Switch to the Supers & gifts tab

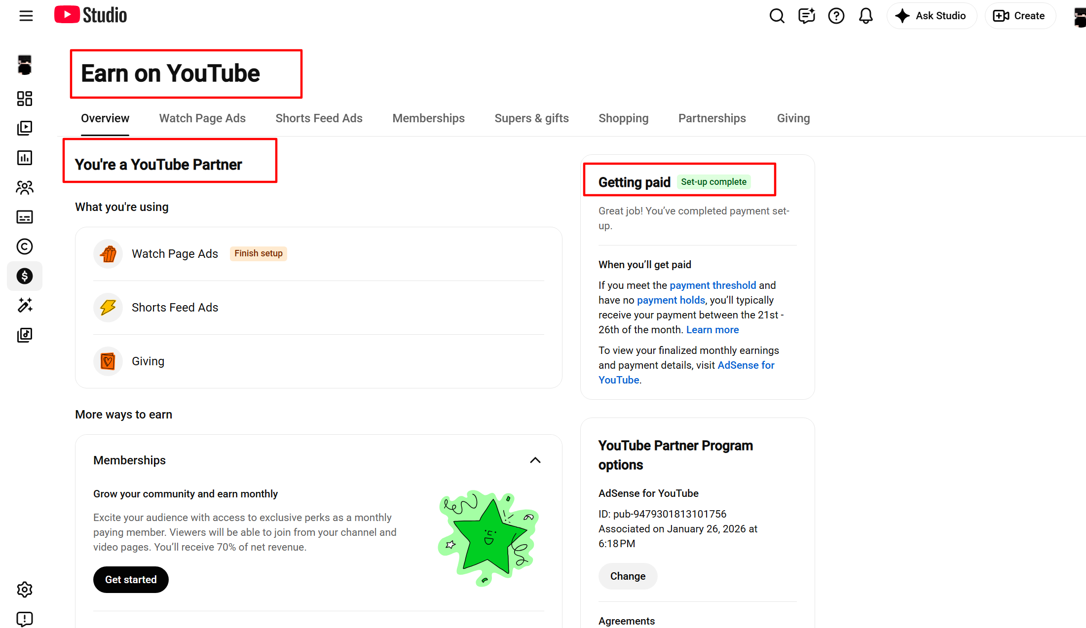[x=531, y=118]
